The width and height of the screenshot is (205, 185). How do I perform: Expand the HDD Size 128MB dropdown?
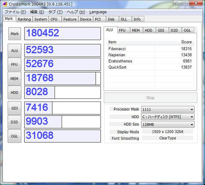[x=168, y=125]
